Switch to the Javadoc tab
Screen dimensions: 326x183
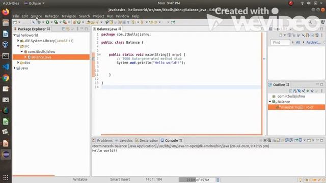124,140
